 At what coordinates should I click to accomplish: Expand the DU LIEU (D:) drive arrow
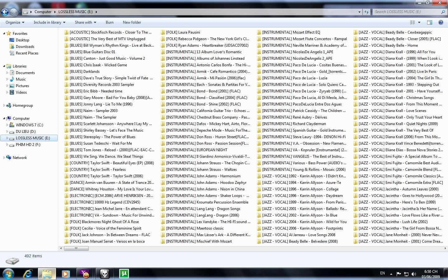point(7,131)
